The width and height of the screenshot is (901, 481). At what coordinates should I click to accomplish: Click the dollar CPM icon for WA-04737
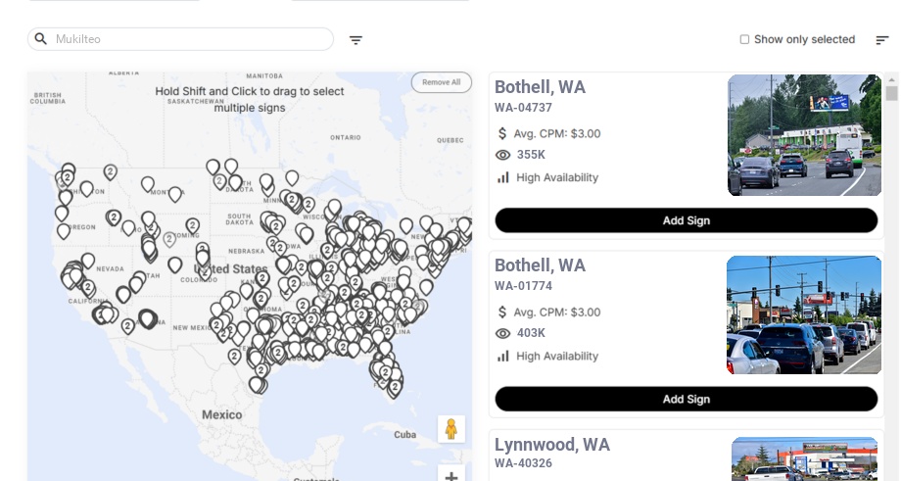pyautogui.click(x=502, y=133)
